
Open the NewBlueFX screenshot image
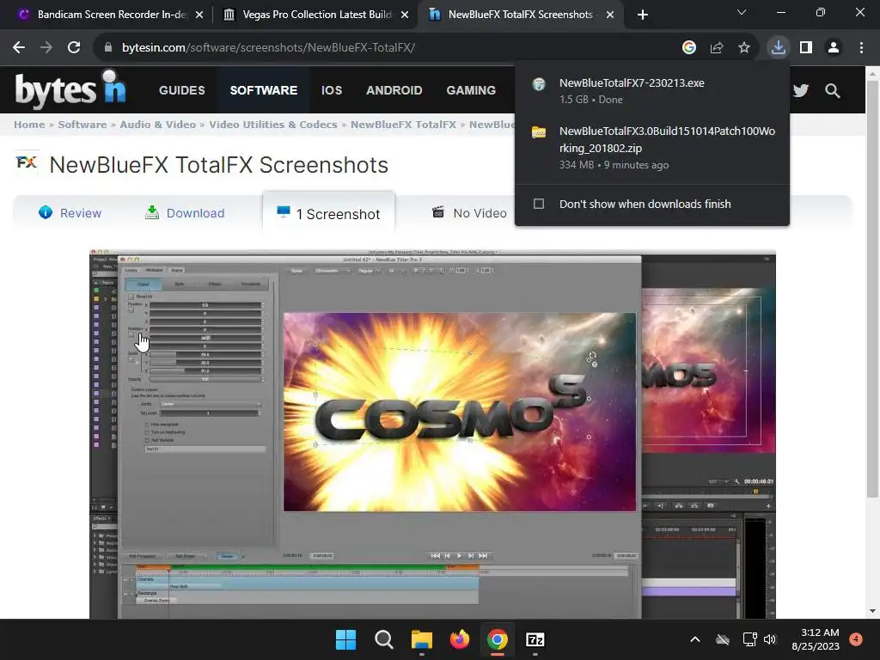433,435
